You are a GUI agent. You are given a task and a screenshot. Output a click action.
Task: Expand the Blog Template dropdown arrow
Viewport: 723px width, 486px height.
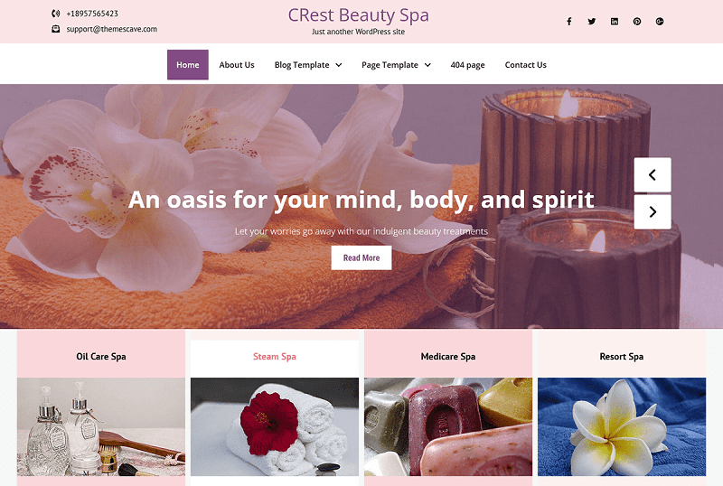338,65
